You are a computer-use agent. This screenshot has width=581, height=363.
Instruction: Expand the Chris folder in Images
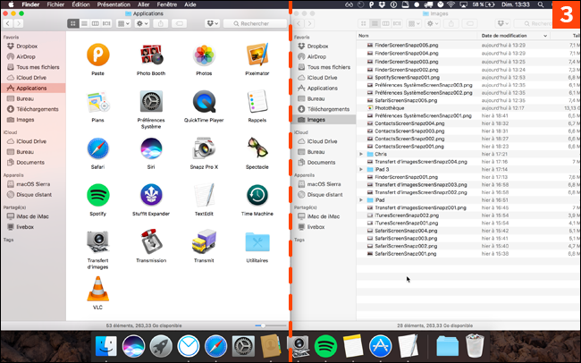(x=361, y=154)
